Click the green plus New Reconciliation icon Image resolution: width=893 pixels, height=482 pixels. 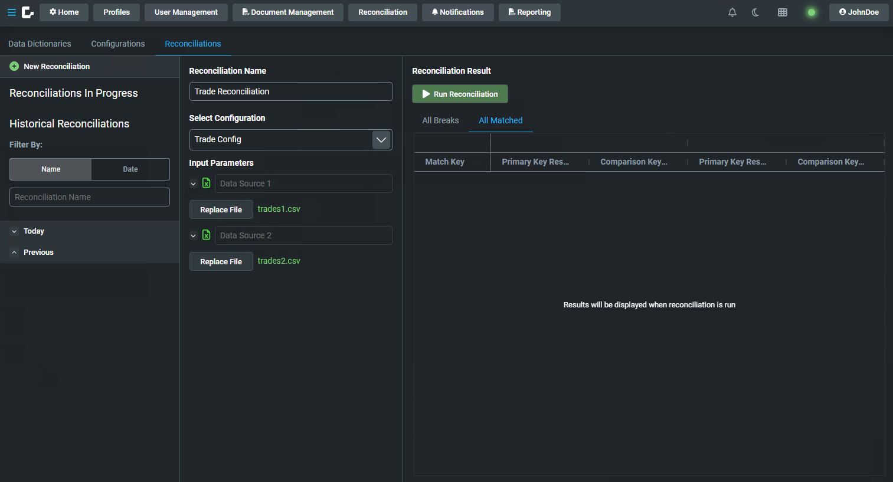pos(14,67)
